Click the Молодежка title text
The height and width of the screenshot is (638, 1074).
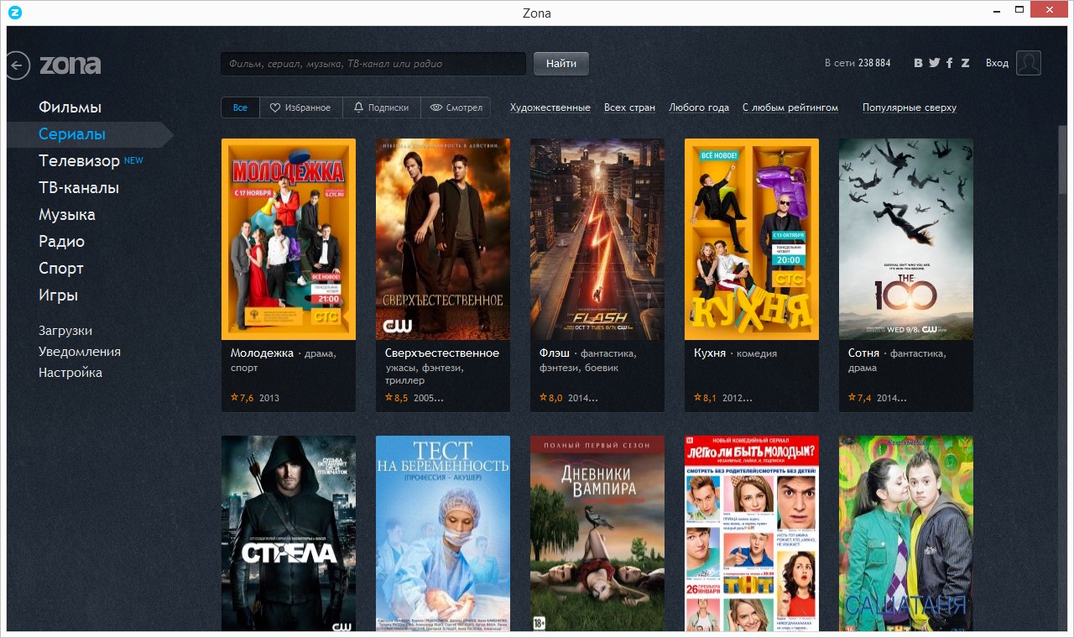tap(263, 353)
